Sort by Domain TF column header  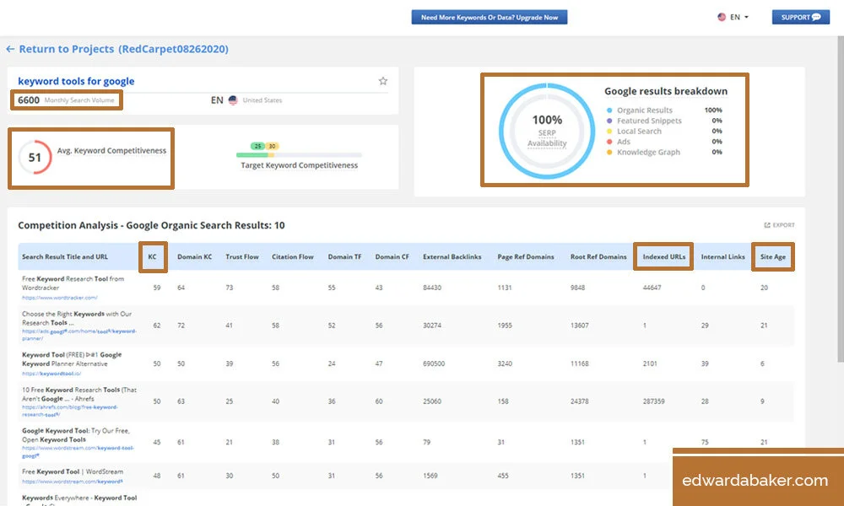344,256
